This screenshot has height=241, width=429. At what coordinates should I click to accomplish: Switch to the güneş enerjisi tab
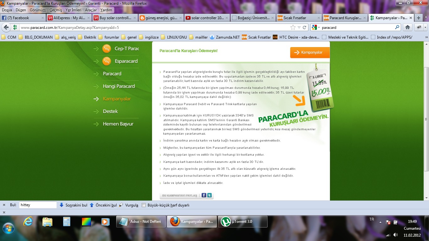[161, 18]
